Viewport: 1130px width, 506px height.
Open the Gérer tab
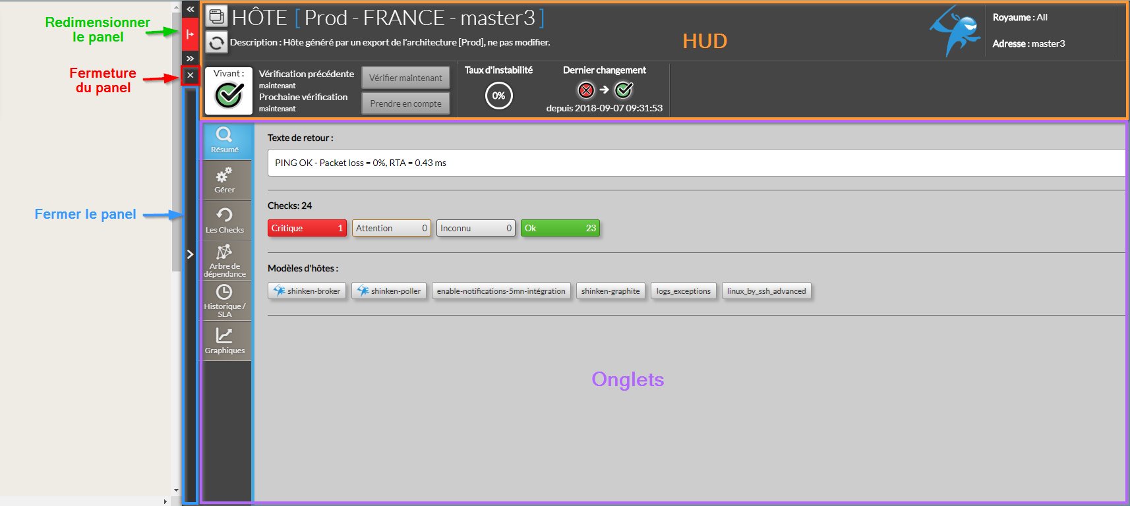(x=225, y=181)
